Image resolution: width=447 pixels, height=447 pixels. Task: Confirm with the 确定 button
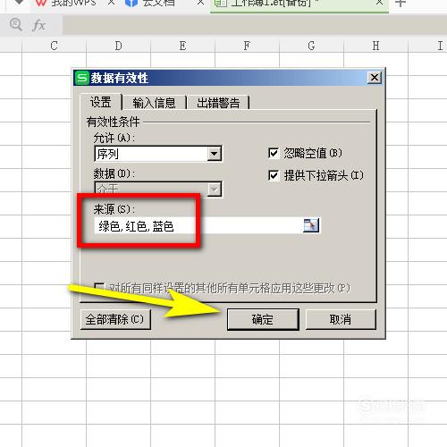pyautogui.click(x=263, y=319)
